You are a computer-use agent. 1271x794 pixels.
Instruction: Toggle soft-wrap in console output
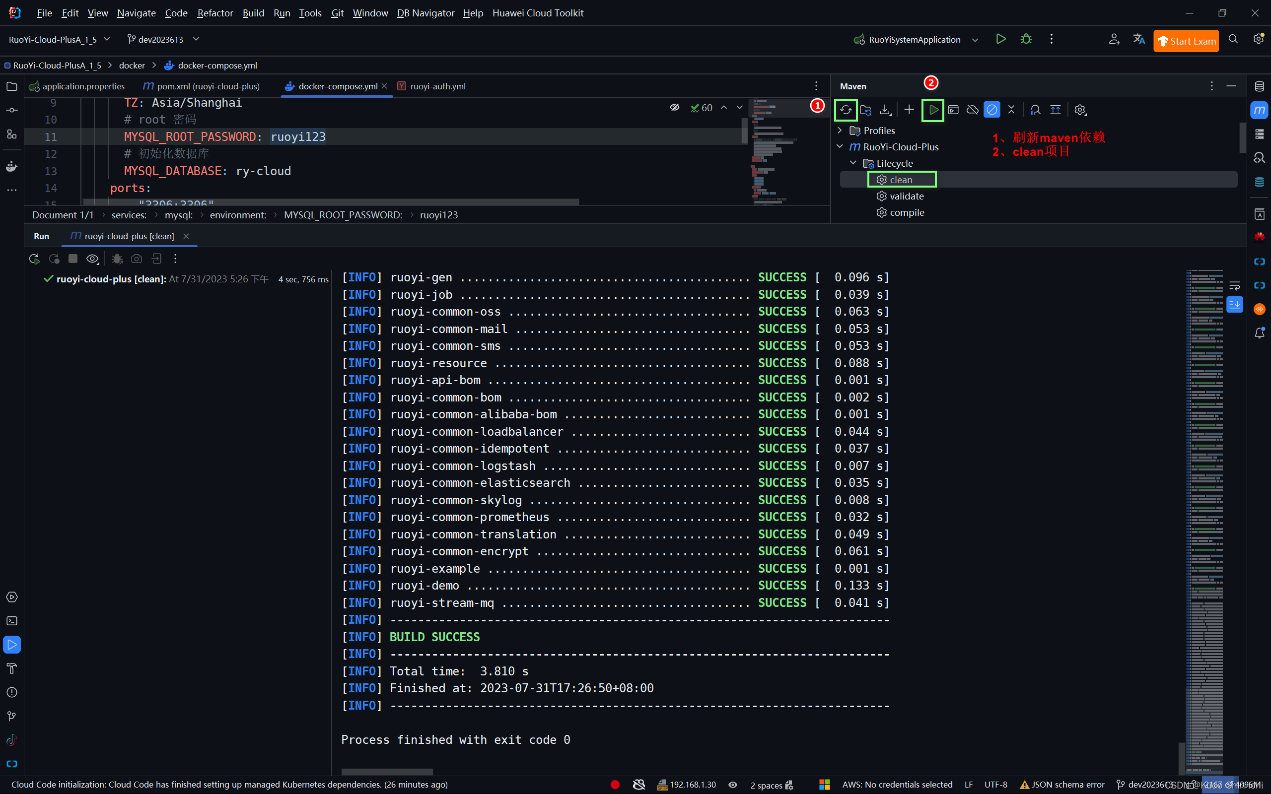pyautogui.click(x=1234, y=286)
